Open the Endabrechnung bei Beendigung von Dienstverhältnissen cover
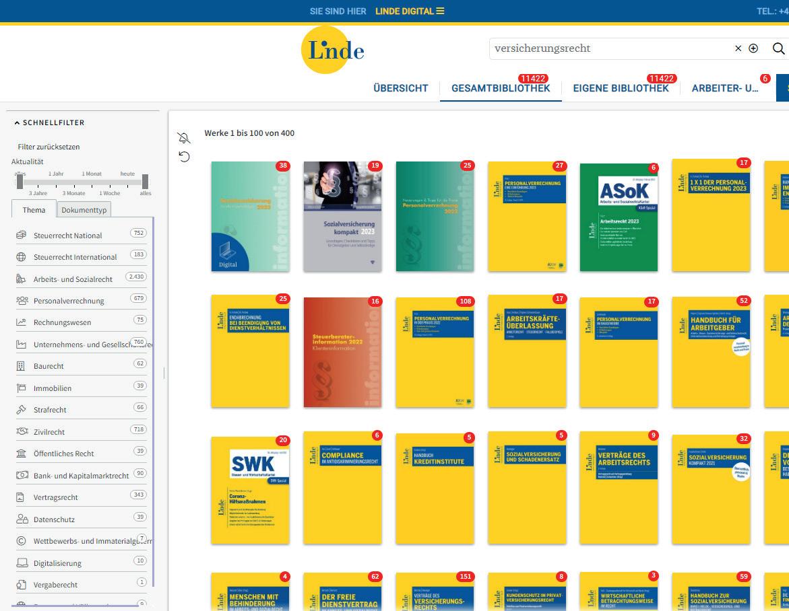Screen dimensions: 789x611 250,351
